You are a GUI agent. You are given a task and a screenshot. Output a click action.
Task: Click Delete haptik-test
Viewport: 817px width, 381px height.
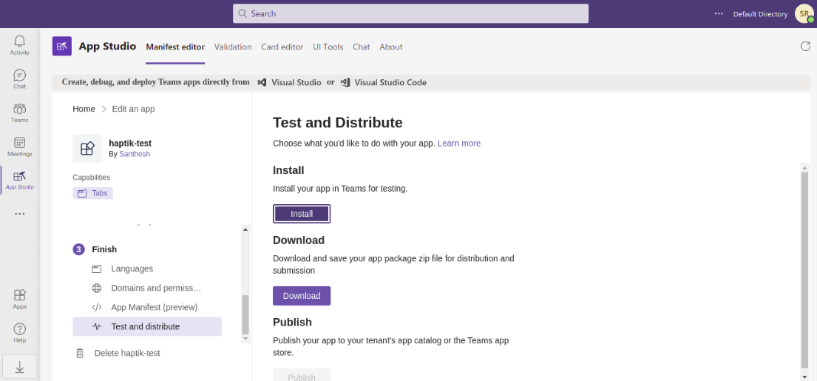127,354
